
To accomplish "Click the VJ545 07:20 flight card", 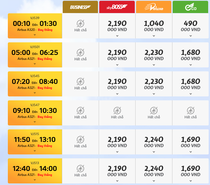I will click(35, 84).
